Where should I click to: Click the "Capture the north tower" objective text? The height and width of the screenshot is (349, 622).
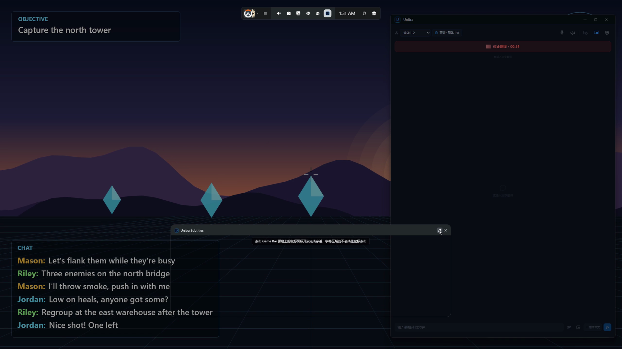tap(64, 30)
